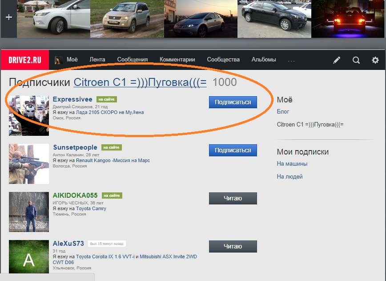Open the Моё menu item

pos(72,60)
